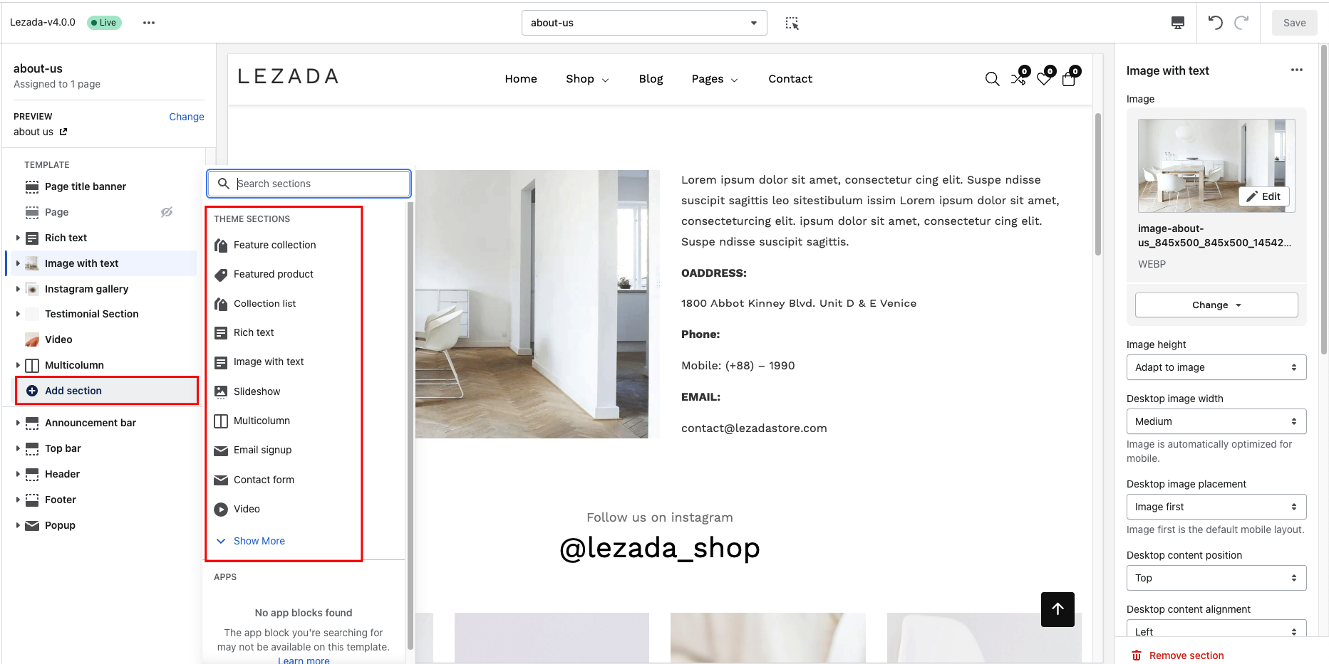Image resolution: width=1329 pixels, height=664 pixels.
Task: Click the redo arrow icon
Action: pos(1242,22)
